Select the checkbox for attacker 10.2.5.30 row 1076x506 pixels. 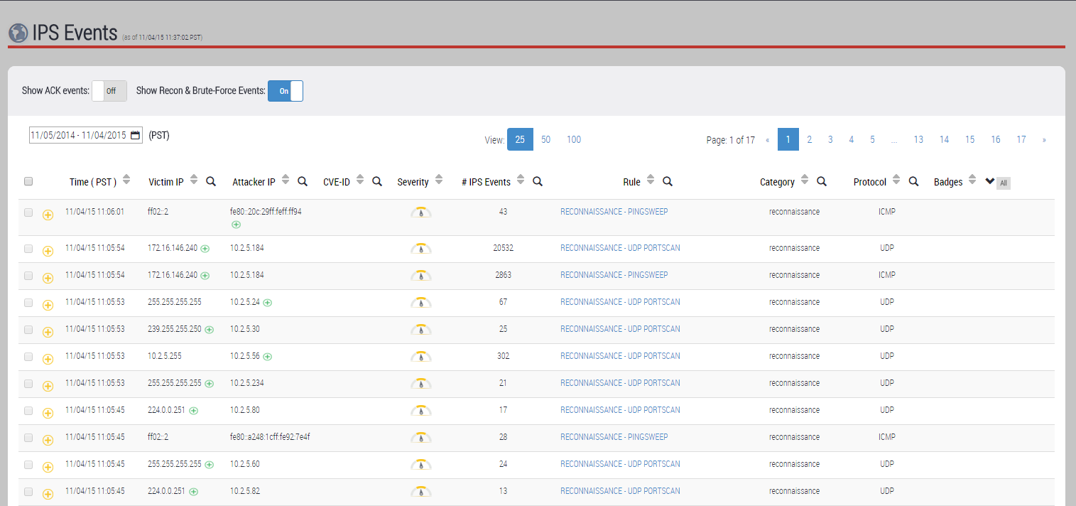coord(28,330)
